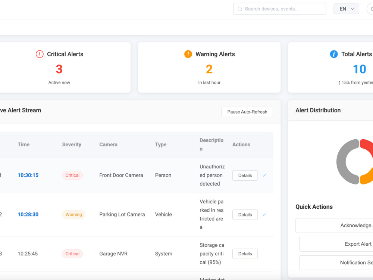This screenshot has height=280, width=373.
Task: Open the EN language dropdown
Action: point(346,9)
